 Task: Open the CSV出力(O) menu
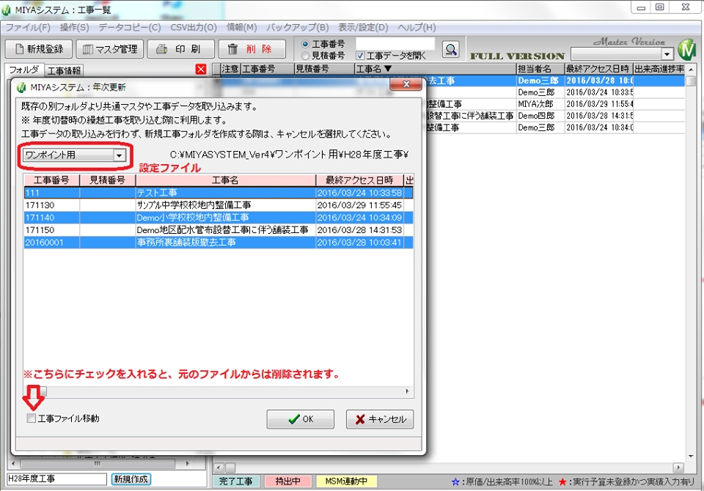point(194,27)
